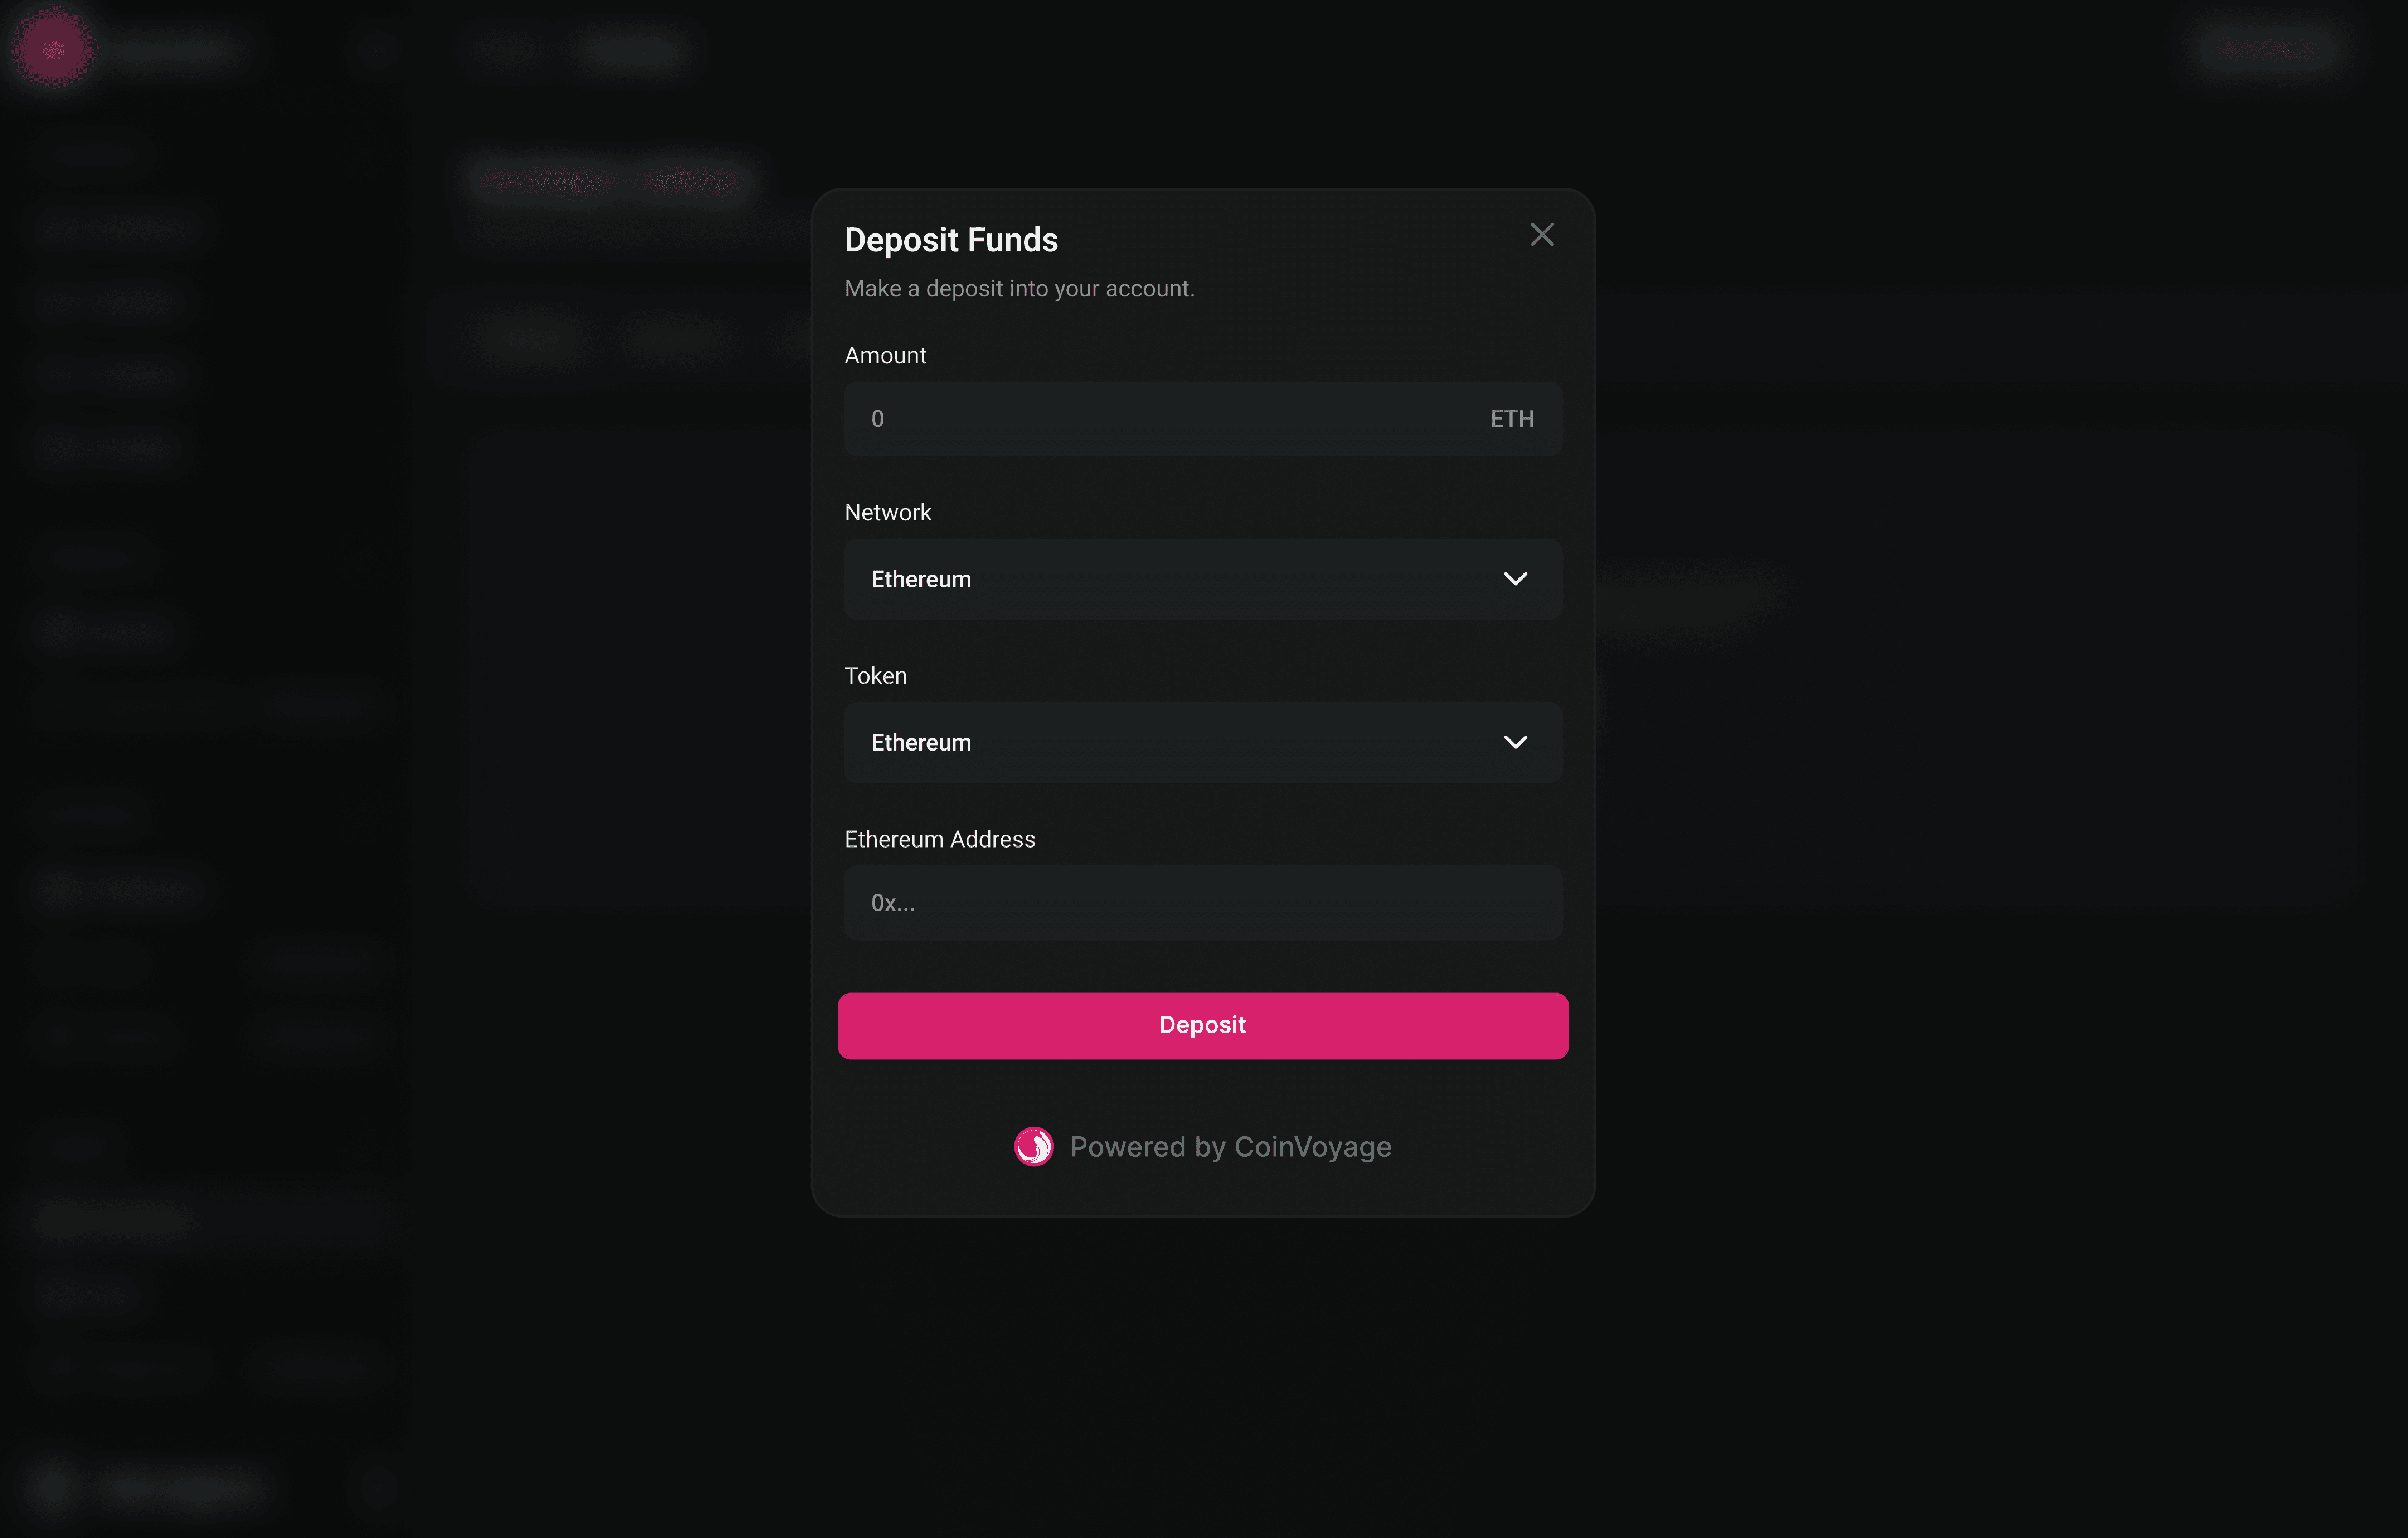Click the Token field label
This screenshot has width=2408, height=1538.
876,676
